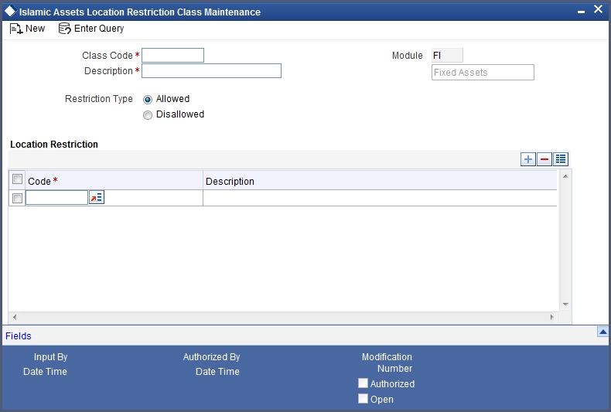Click the table scroll down arrow
Image resolution: width=611 pixels, height=412 pixels.
565,305
